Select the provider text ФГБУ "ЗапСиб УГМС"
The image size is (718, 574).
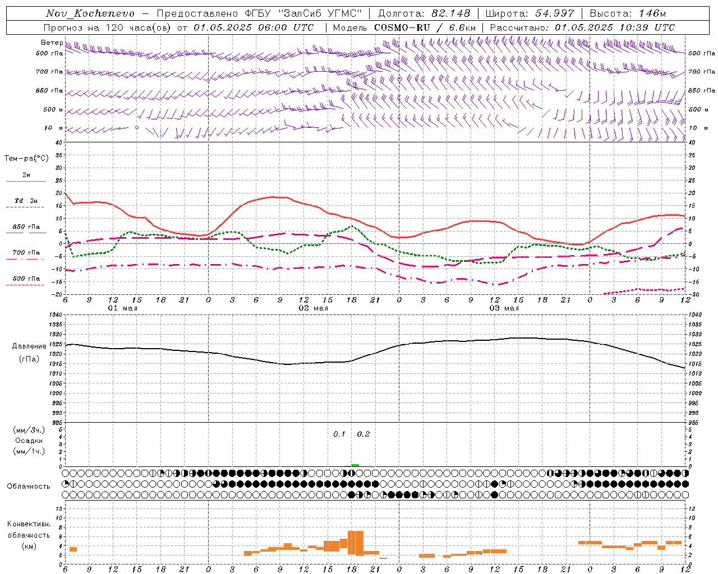(303, 13)
